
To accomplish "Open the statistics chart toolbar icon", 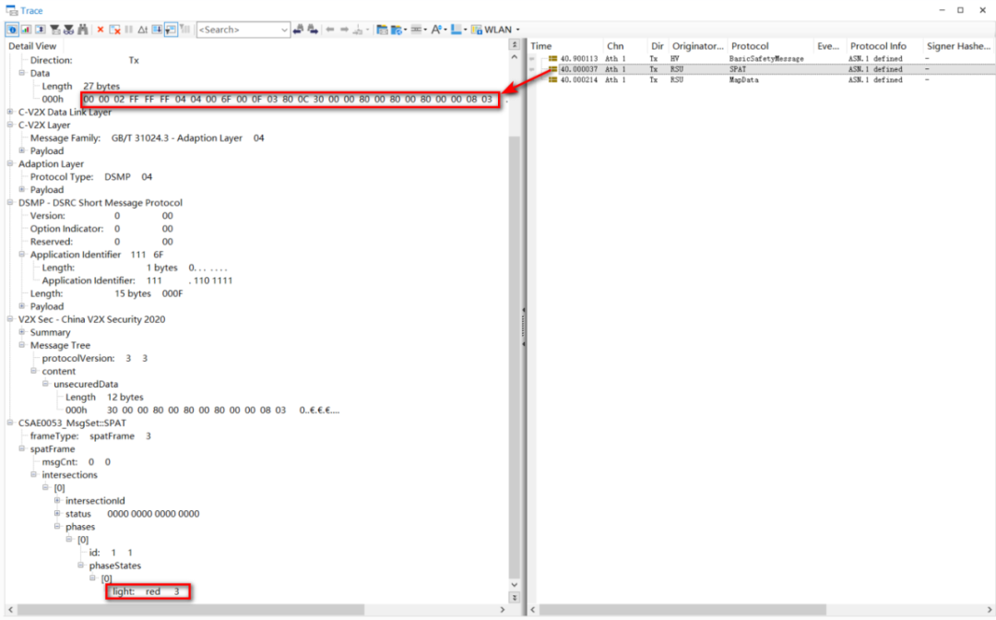I will tap(26, 30).
